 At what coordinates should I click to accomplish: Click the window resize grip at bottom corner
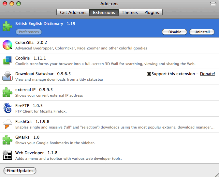click(x=217, y=175)
